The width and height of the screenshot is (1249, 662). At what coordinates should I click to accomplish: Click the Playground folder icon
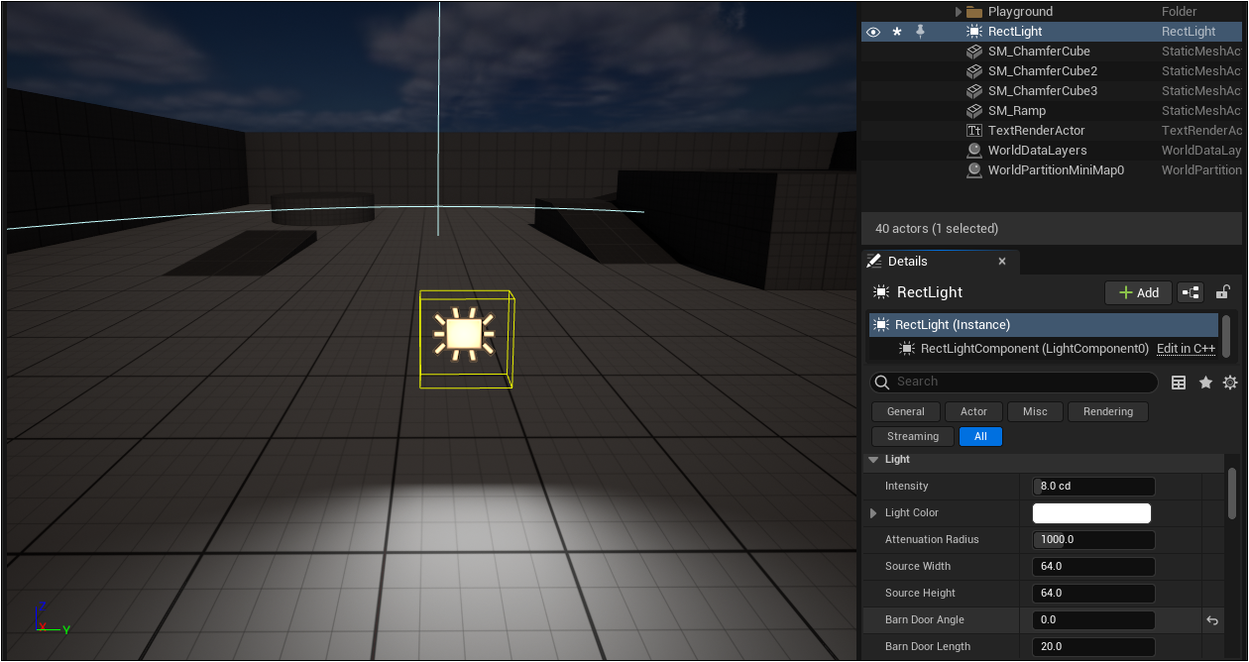[x=974, y=12]
